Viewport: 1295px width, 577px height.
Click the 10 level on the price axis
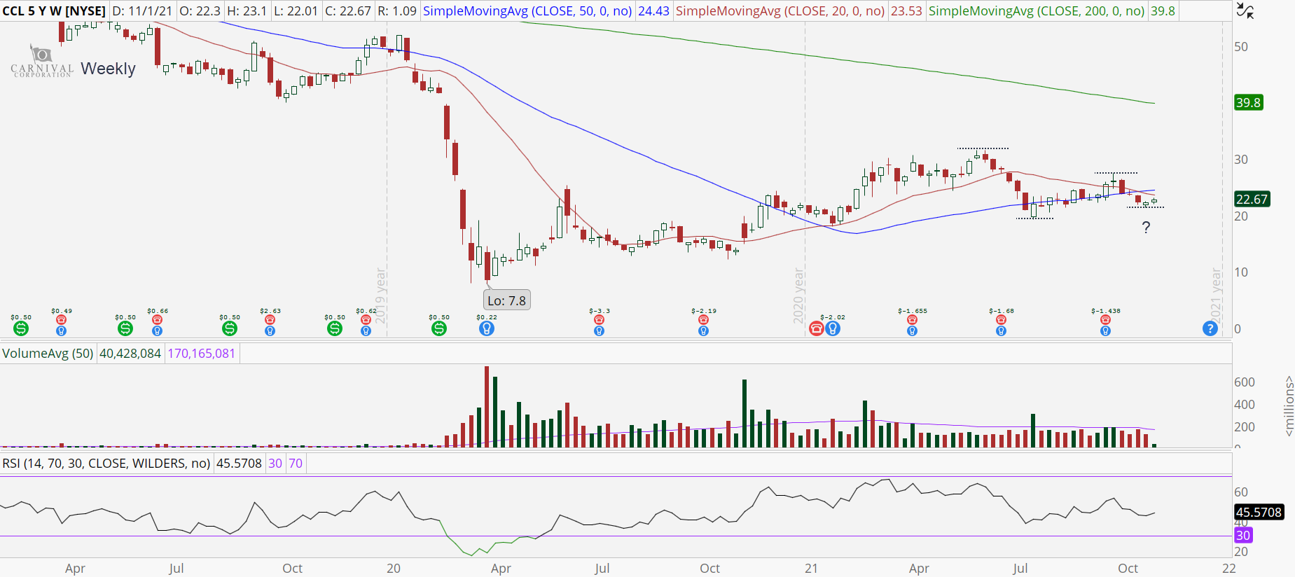coord(1241,272)
